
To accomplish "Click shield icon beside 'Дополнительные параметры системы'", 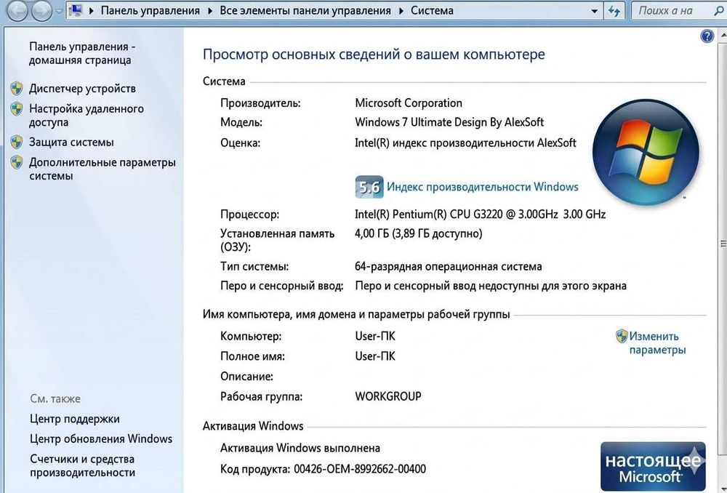I will tap(17, 162).
